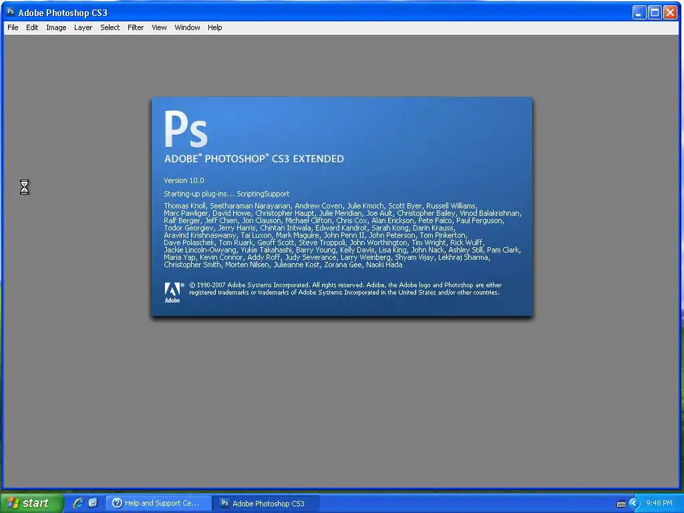
Task: Open the File menu
Action: tap(13, 27)
